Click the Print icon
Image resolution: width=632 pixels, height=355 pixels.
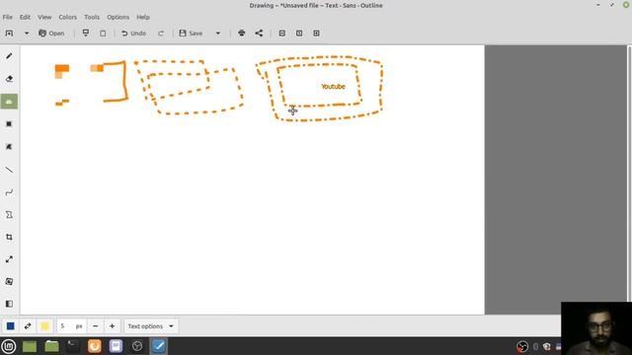click(241, 33)
